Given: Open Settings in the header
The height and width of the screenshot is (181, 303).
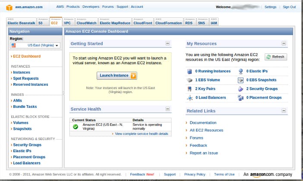Looking at the screenshot, I should (270, 7).
